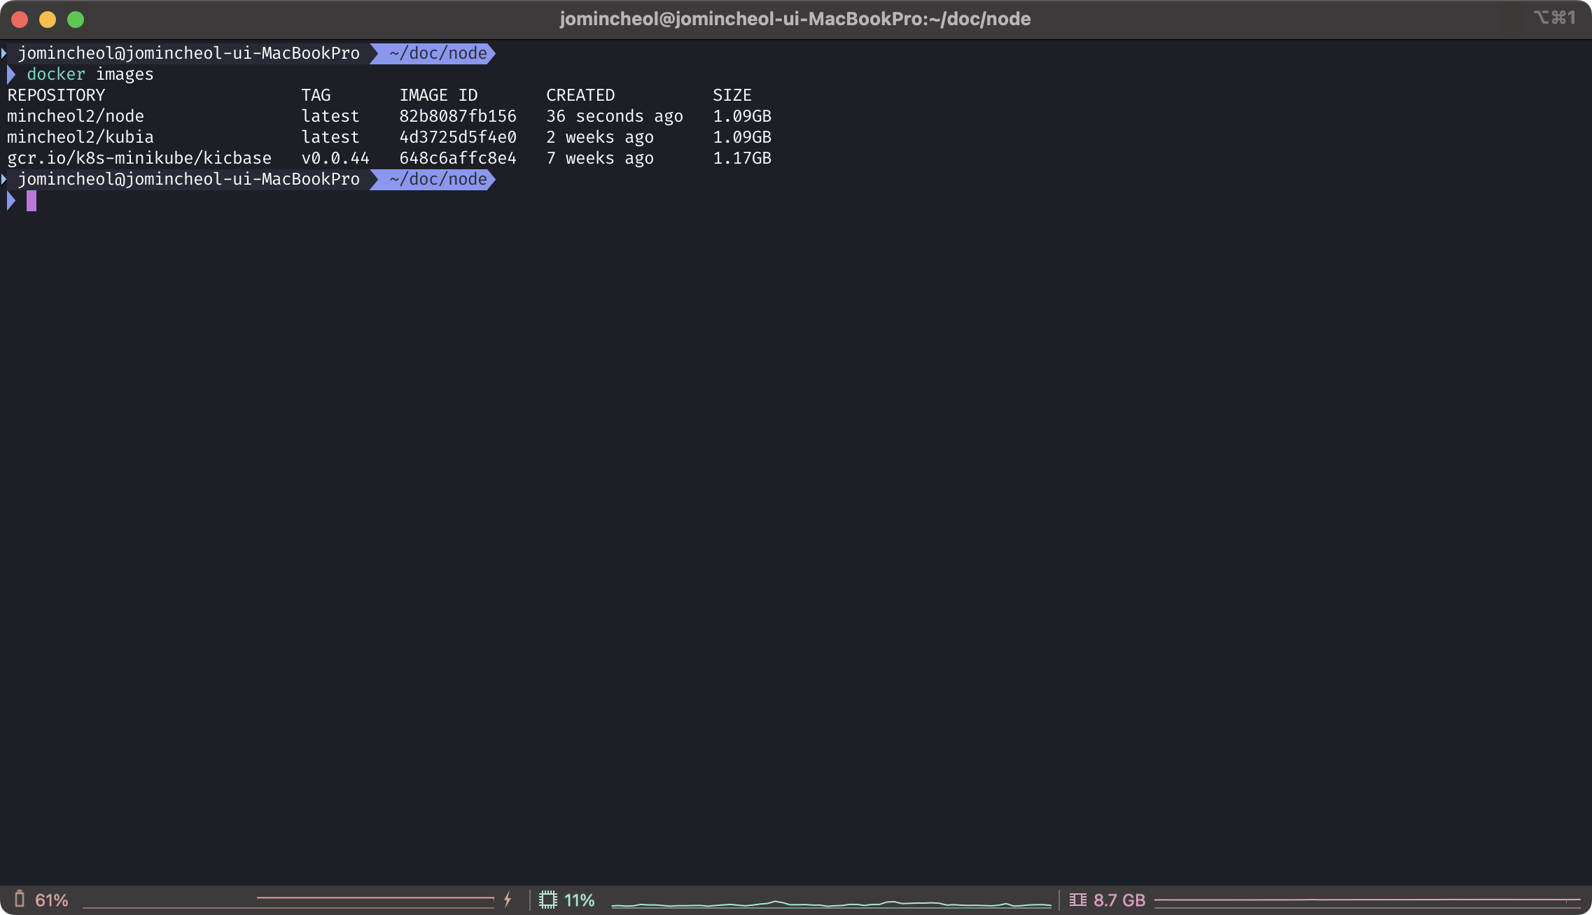
Task: Click the 8.7 GB memory reading
Action: point(1119,900)
